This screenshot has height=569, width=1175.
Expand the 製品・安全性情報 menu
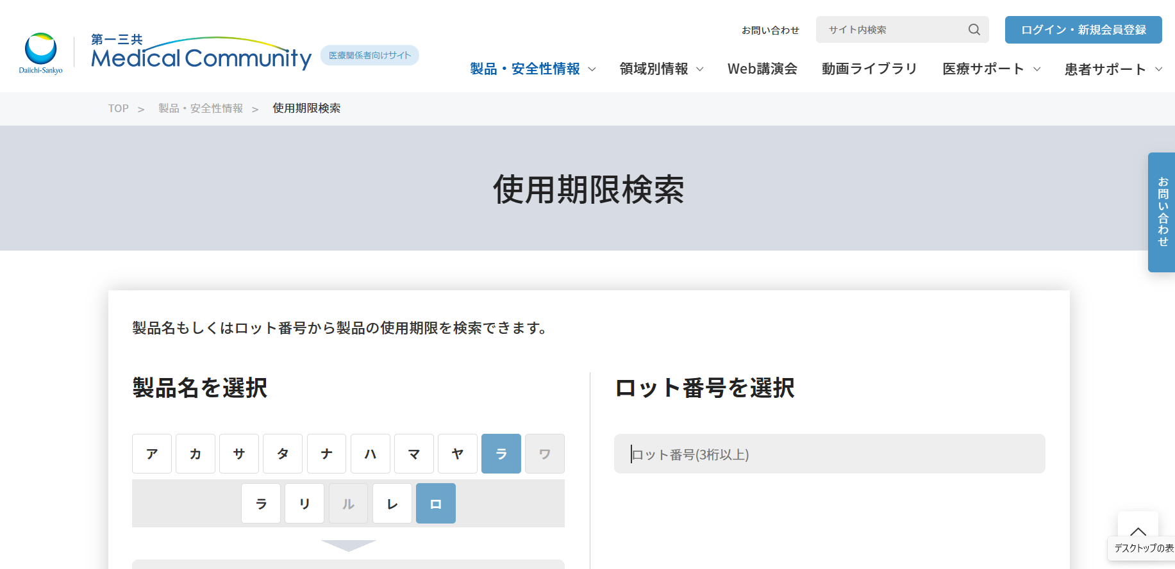533,69
